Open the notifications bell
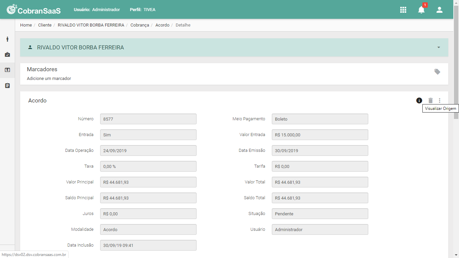The width and height of the screenshot is (459, 258). click(421, 10)
